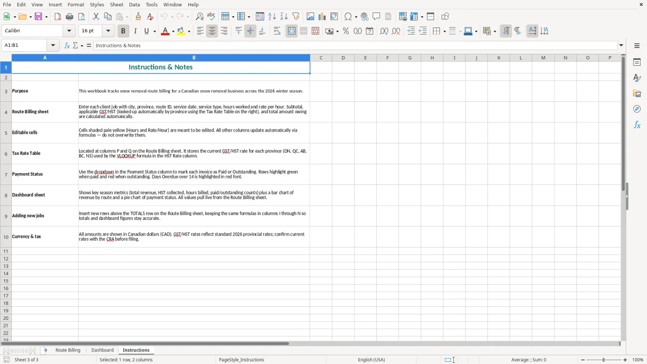Insert a pivot table
This screenshot has width=647, height=364.
coord(334,17)
